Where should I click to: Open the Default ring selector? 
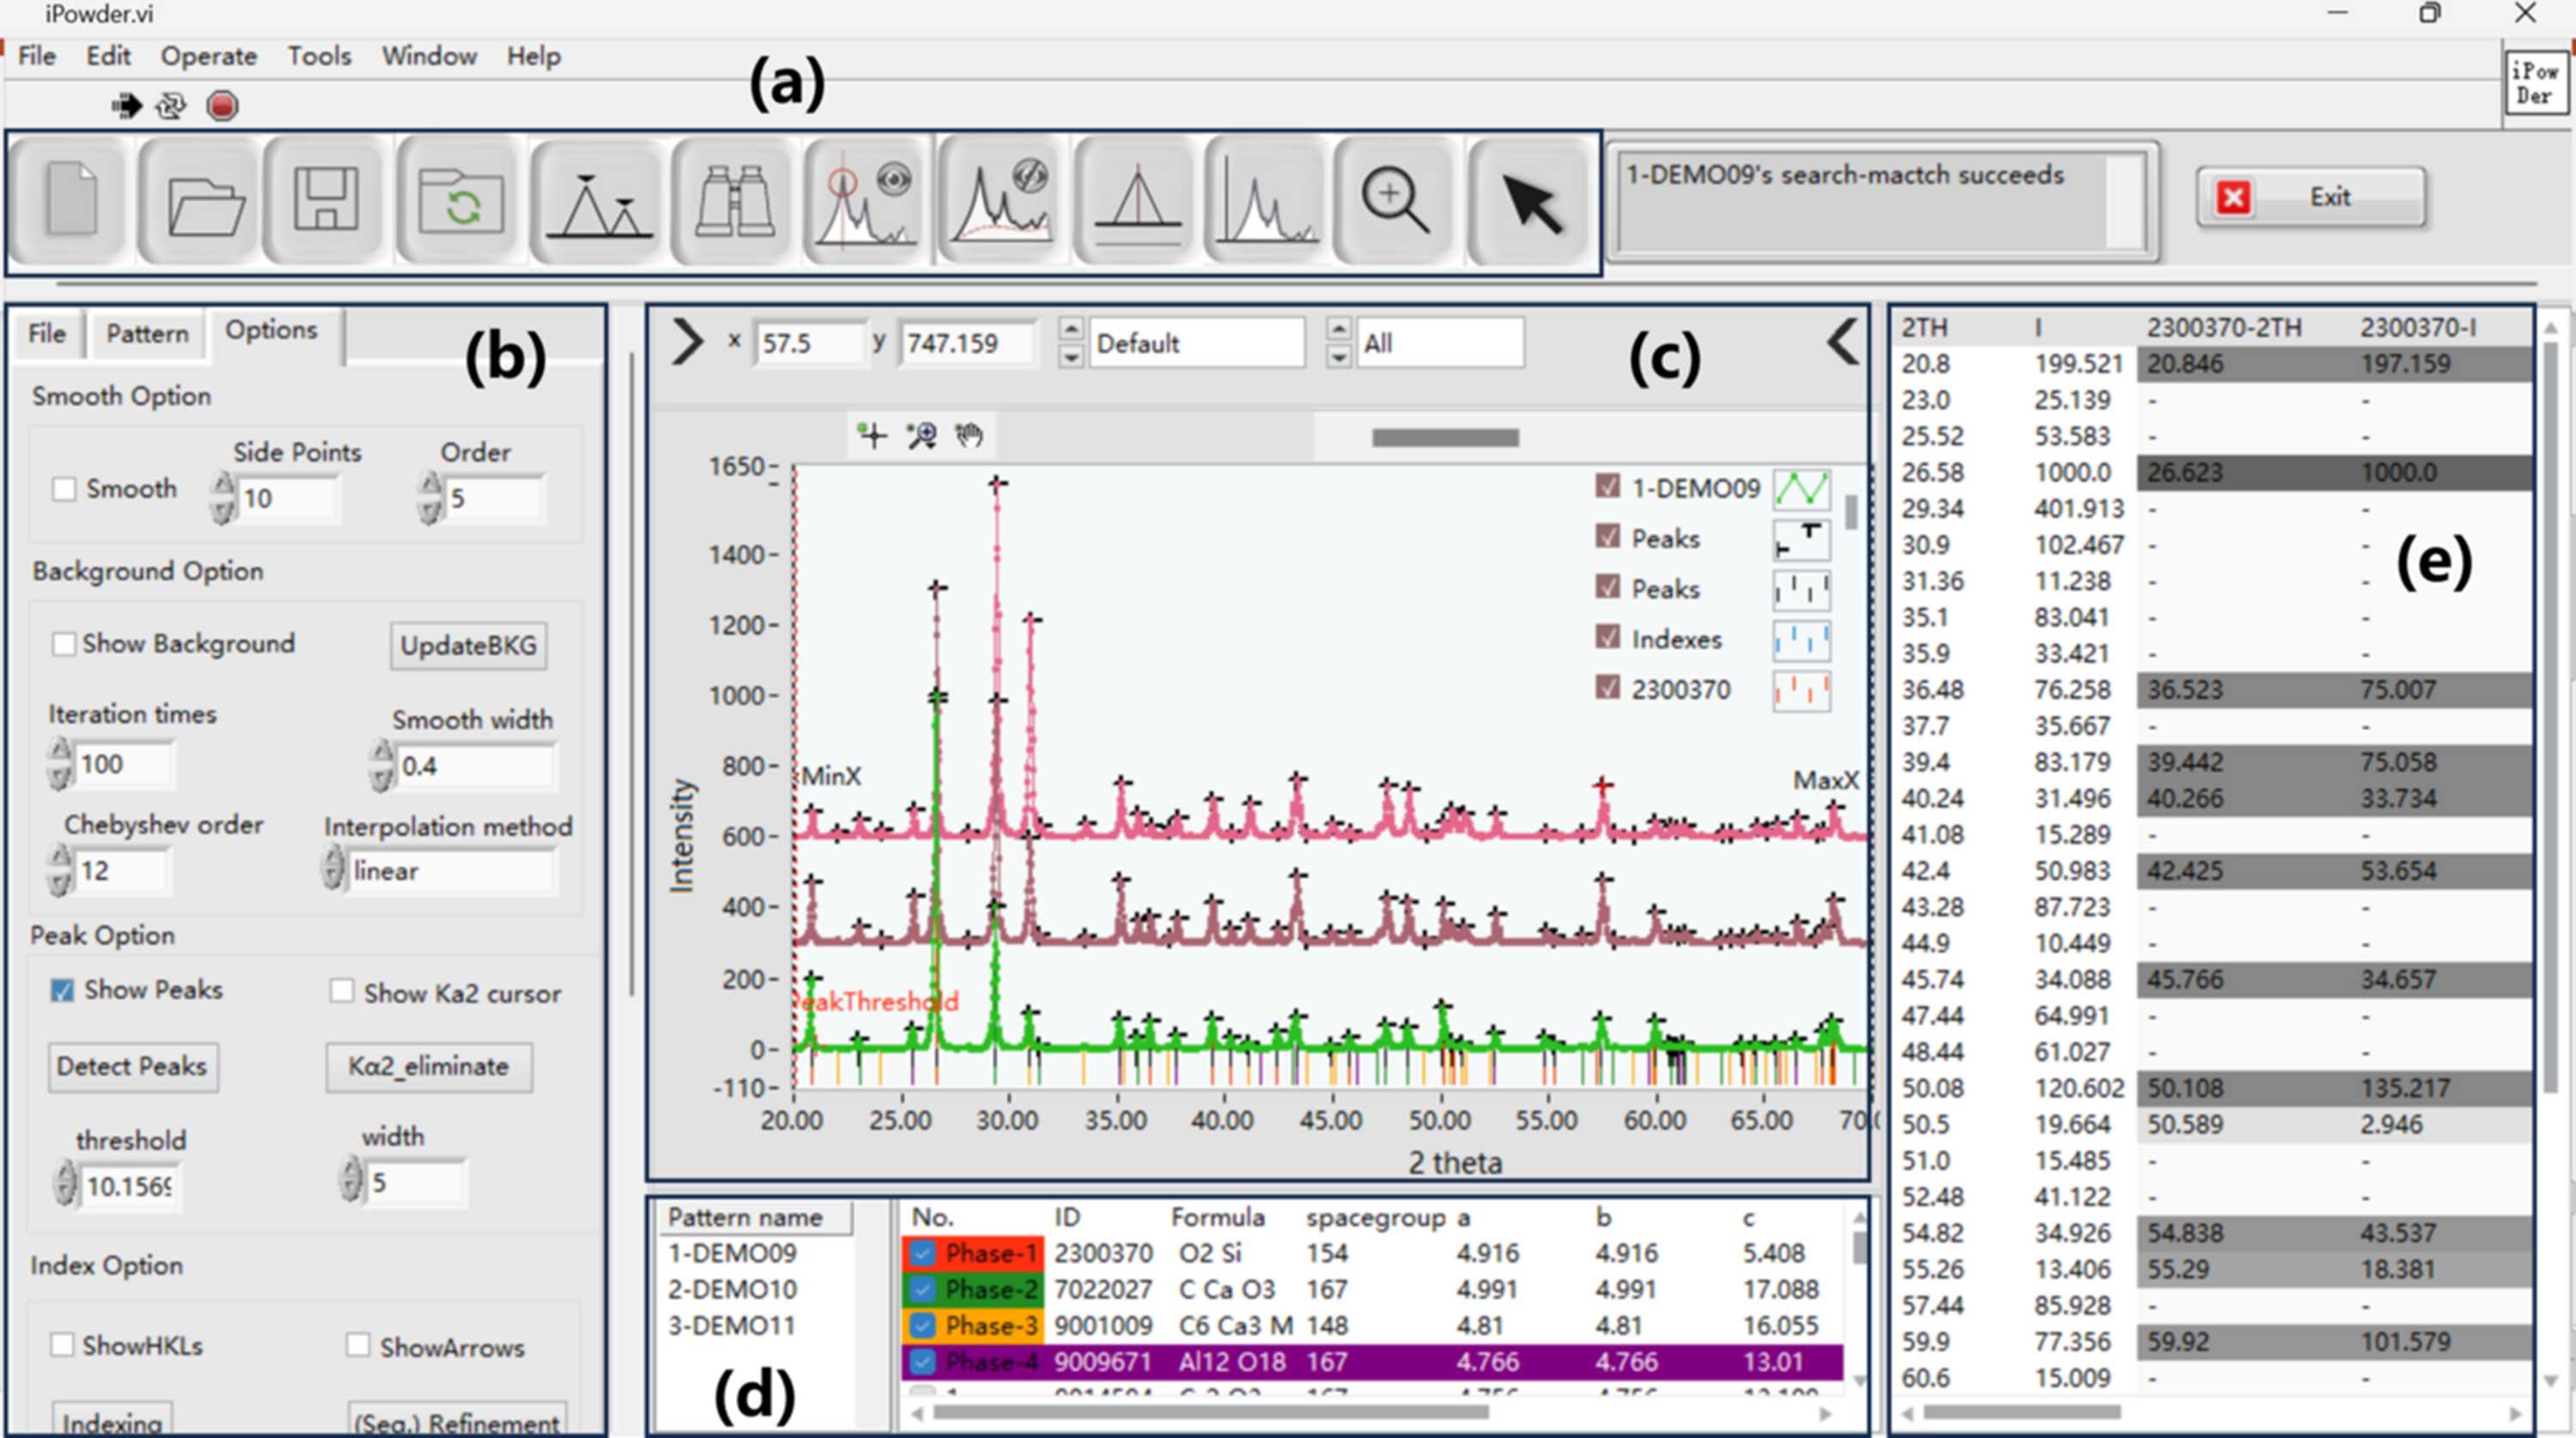point(1196,343)
